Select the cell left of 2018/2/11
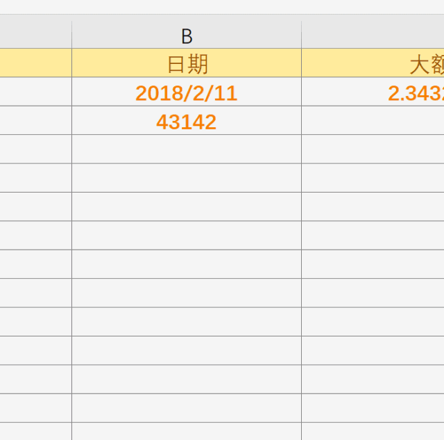The height and width of the screenshot is (440, 444). [35, 92]
